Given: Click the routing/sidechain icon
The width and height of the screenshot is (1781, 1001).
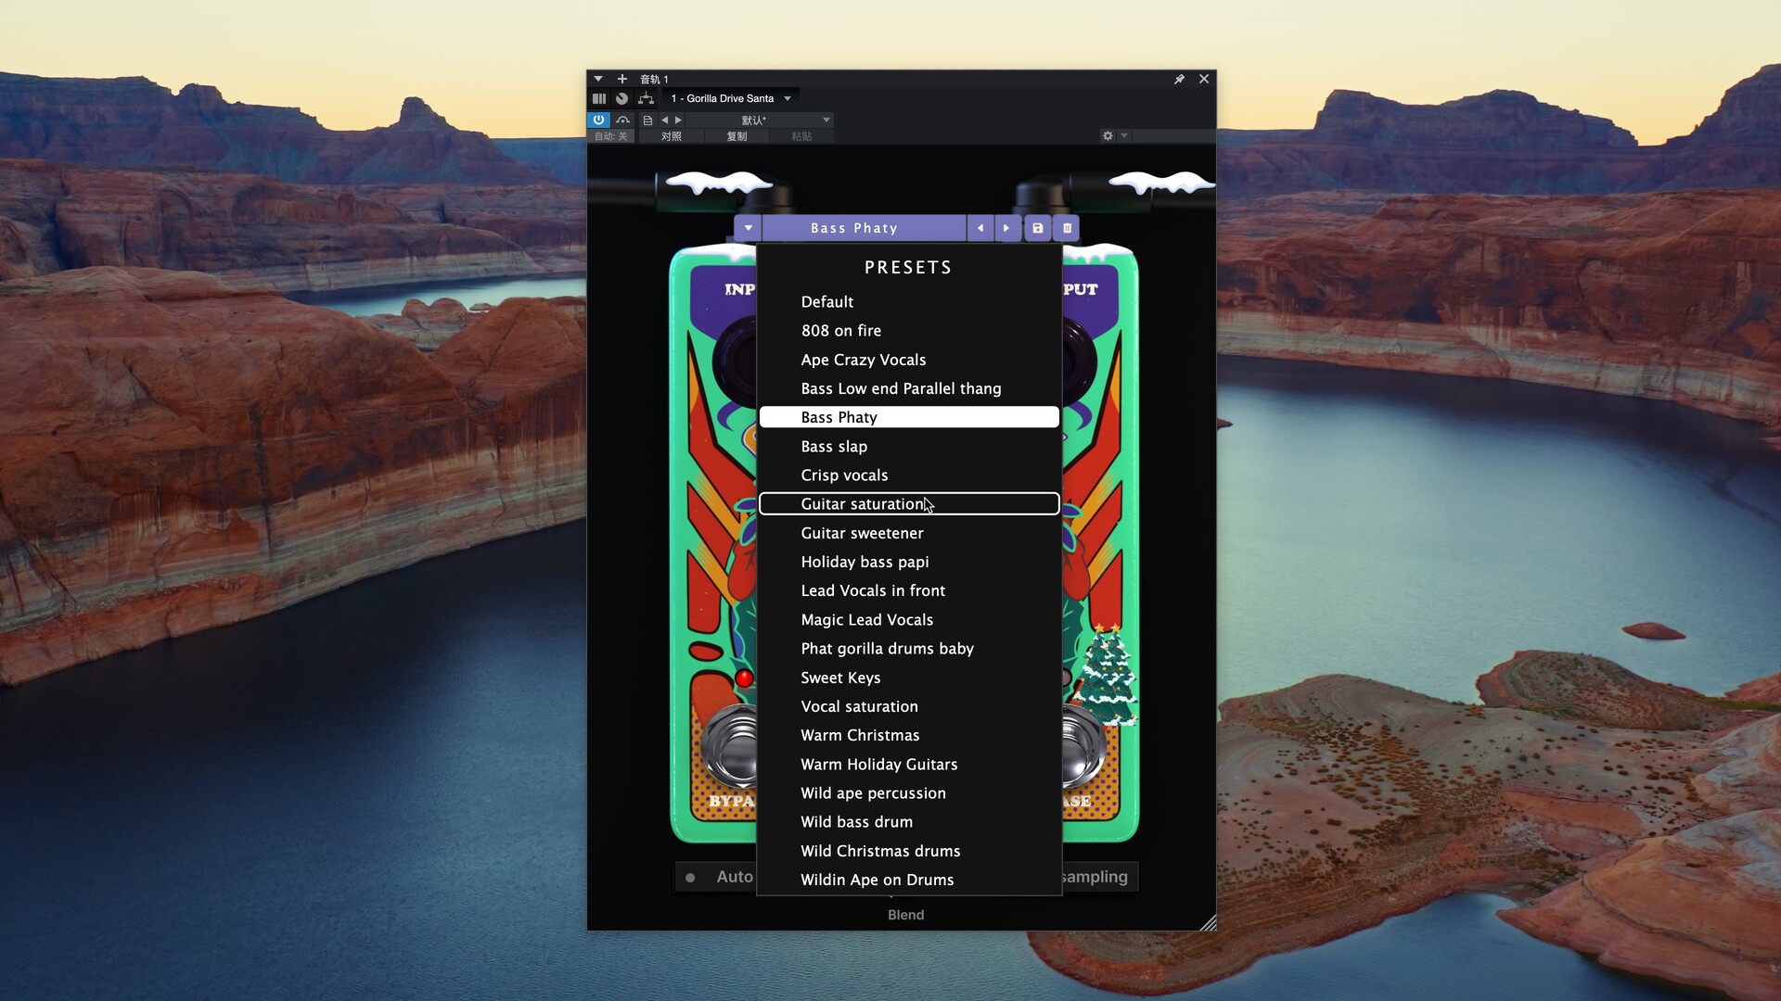Looking at the screenshot, I should pos(647,98).
